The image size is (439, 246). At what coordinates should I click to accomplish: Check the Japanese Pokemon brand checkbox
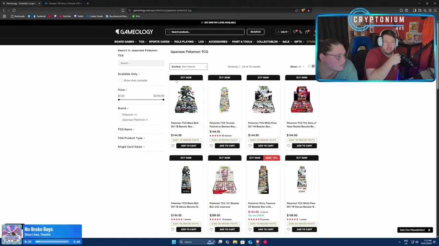tap(120, 120)
